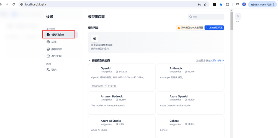Click the new Chrome version available button
The image size is (278, 138).
(x=262, y=5)
